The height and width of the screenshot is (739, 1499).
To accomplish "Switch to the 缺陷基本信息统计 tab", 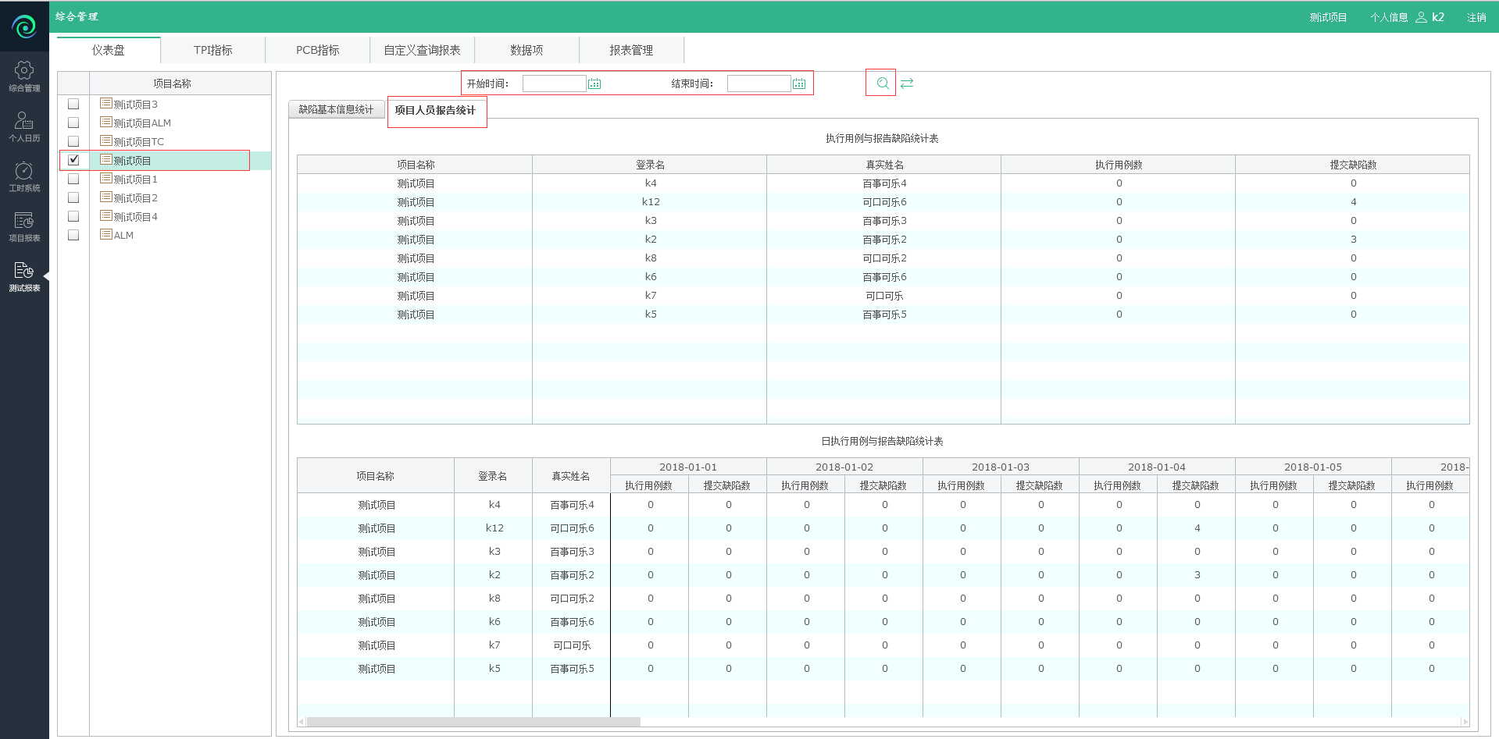I will (336, 110).
